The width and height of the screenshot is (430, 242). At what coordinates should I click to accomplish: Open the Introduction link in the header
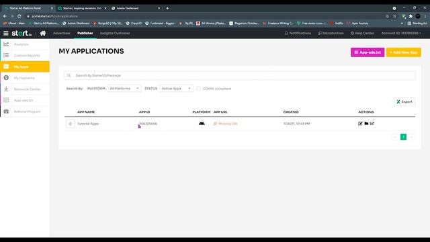pyautogui.click(x=331, y=33)
